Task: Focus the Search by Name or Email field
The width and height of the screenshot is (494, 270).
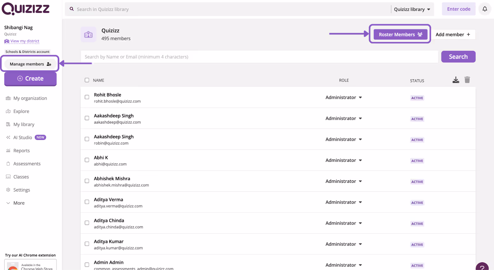Action: [259, 57]
